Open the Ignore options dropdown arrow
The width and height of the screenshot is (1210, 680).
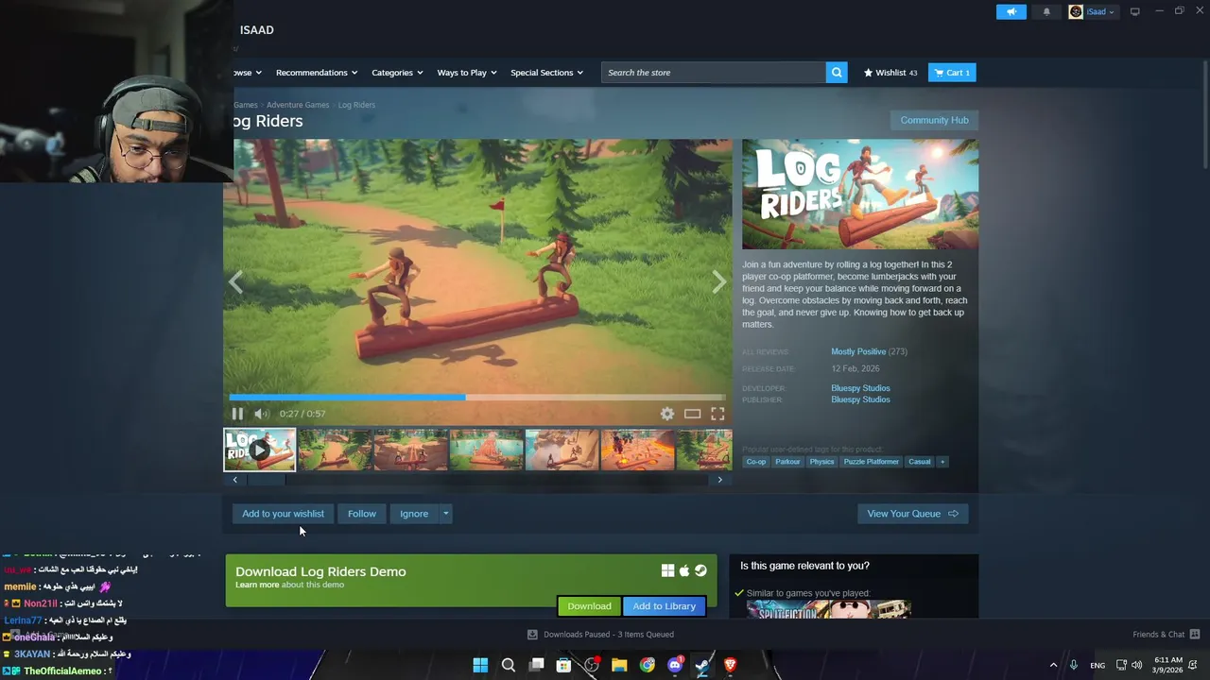[446, 514]
